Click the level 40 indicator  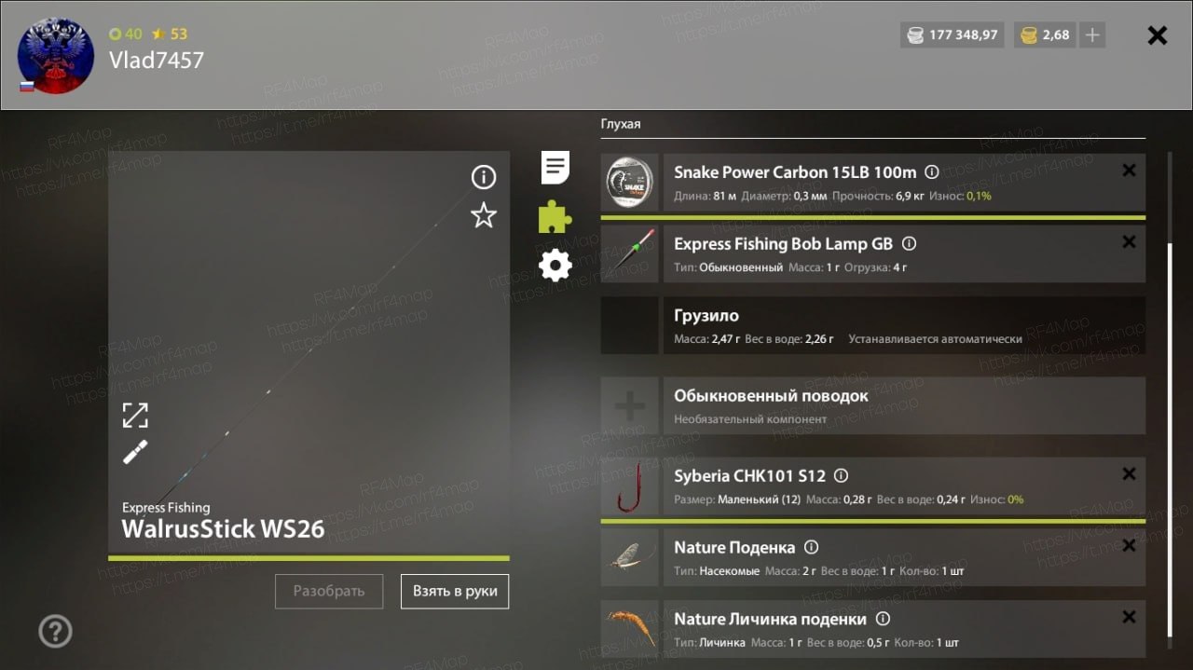tap(126, 34)
